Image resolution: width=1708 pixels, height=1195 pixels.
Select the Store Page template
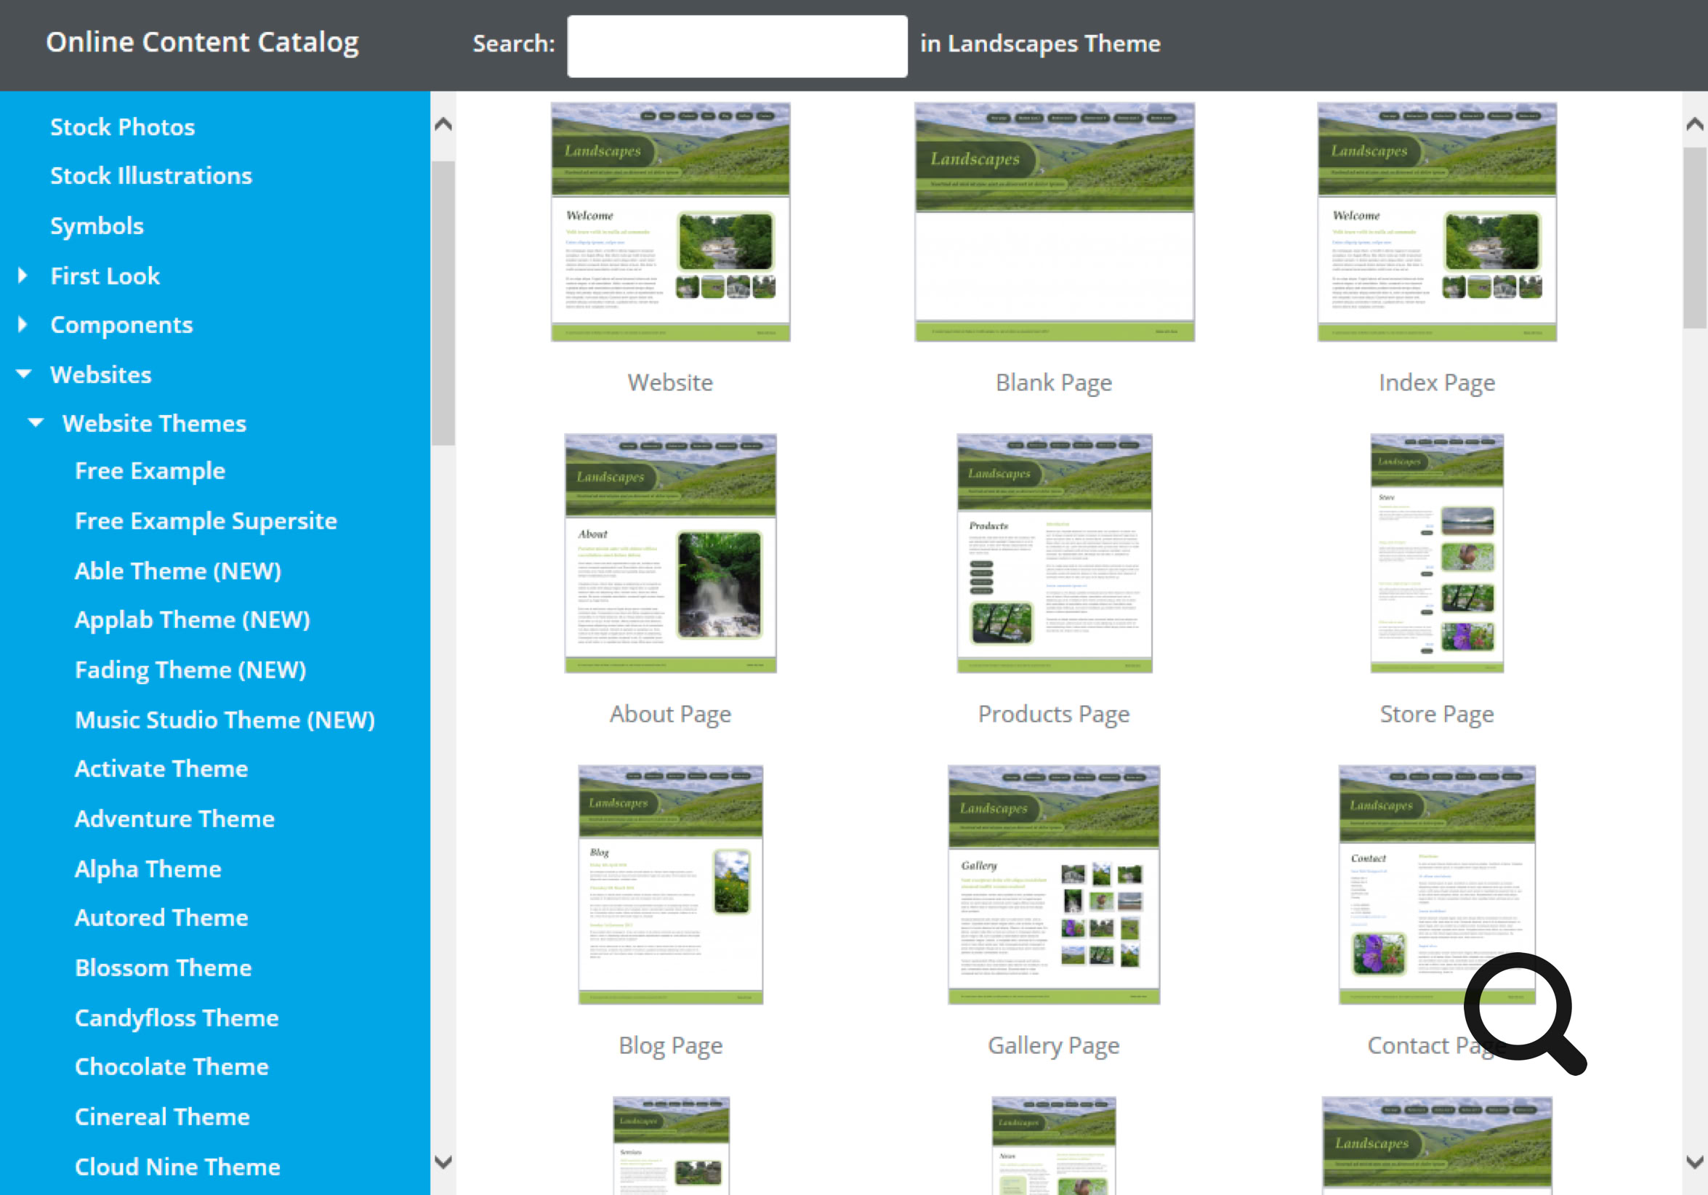tap(1435, 554)
